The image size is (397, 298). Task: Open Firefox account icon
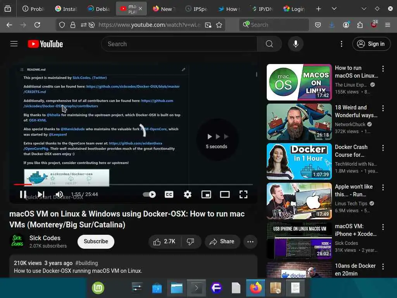(x=346, y=25)
